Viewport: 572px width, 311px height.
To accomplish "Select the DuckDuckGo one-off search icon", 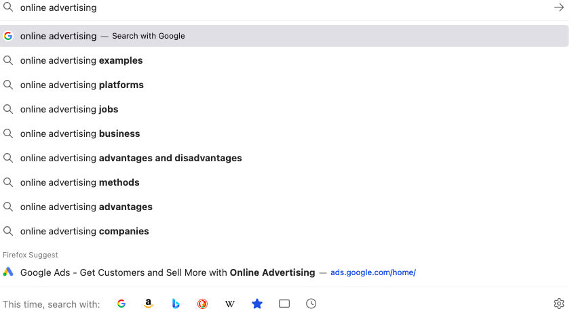I will (202, 304).
